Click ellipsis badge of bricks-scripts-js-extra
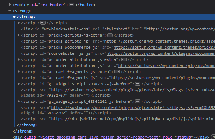This screenshot has width=215, height=139. 110,35
